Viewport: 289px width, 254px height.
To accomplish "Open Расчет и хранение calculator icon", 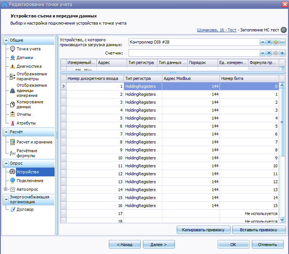I will [13, 142].
